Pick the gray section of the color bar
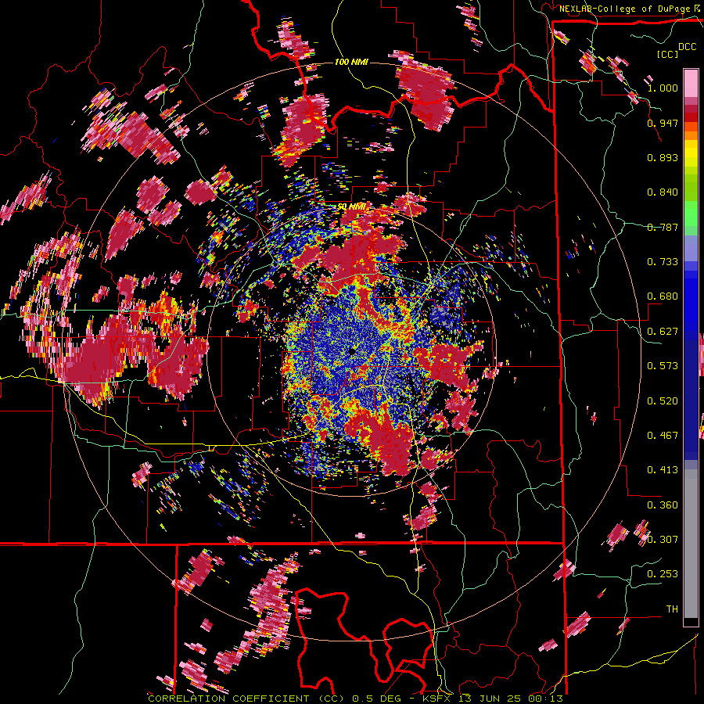This screenshot has height=704, width=704. pyautogui.click(x=691, y=544)
